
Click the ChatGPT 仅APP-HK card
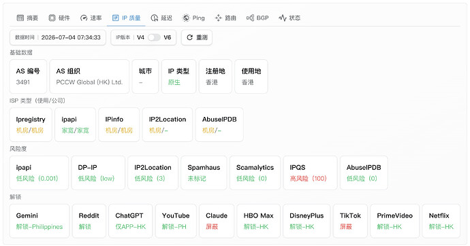[131, 221]
